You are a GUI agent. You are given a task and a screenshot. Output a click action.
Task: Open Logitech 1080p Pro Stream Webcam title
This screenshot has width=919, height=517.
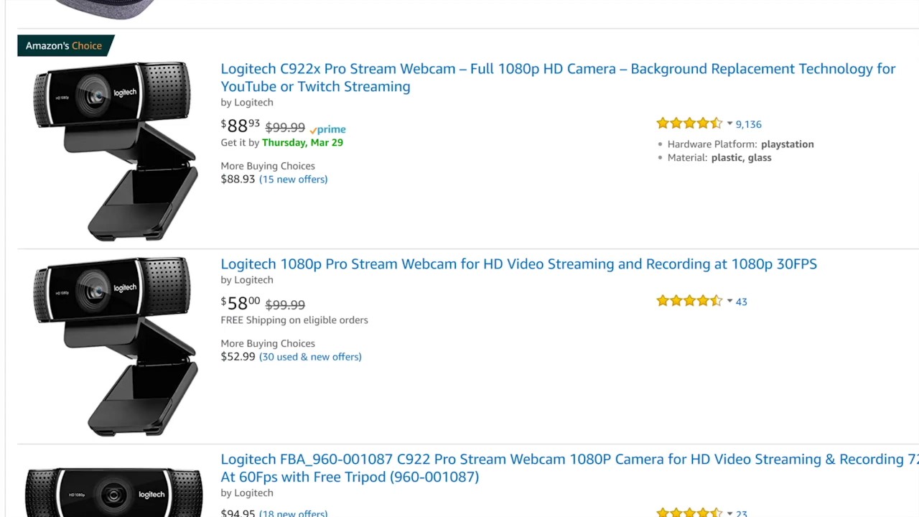click(518, 264)
